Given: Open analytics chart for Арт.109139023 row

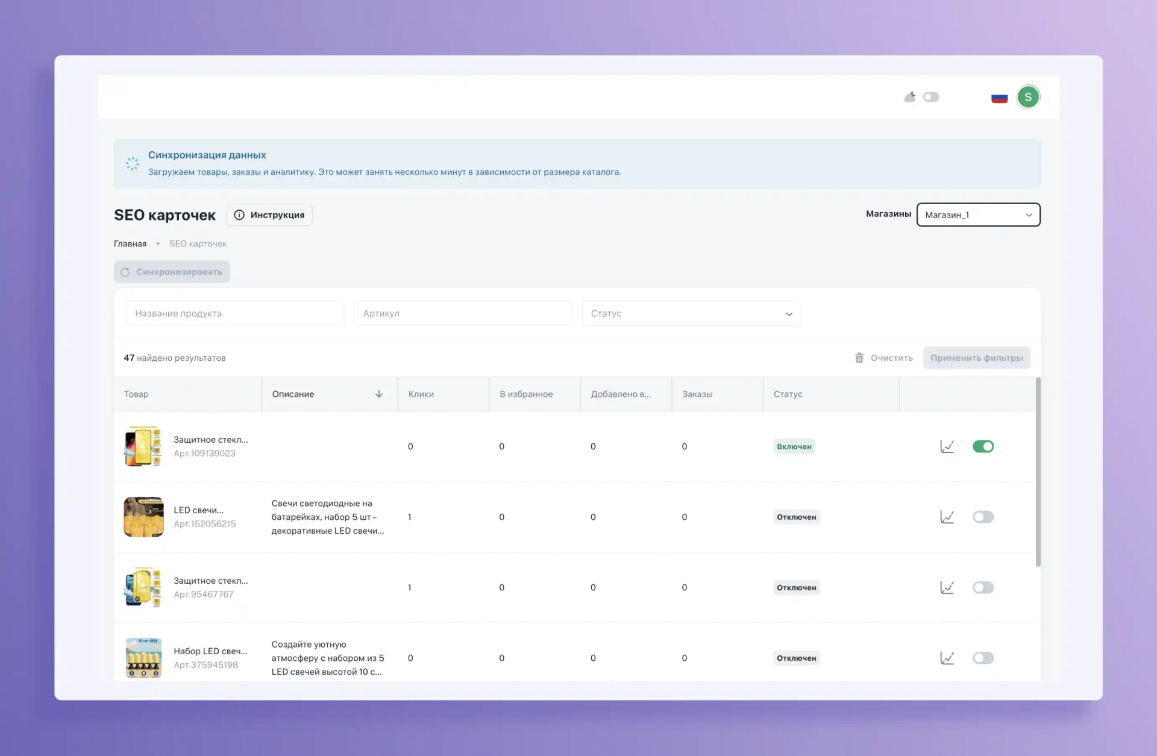Looking at the screenshot, I should (947, 446).
